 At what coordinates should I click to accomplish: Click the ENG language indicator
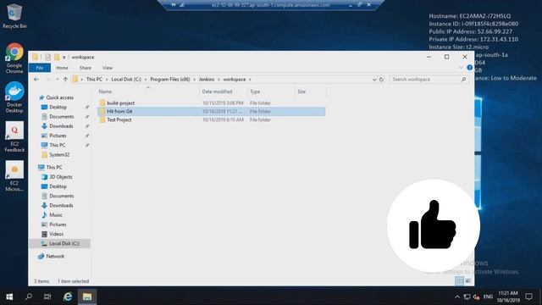(488, 297)
